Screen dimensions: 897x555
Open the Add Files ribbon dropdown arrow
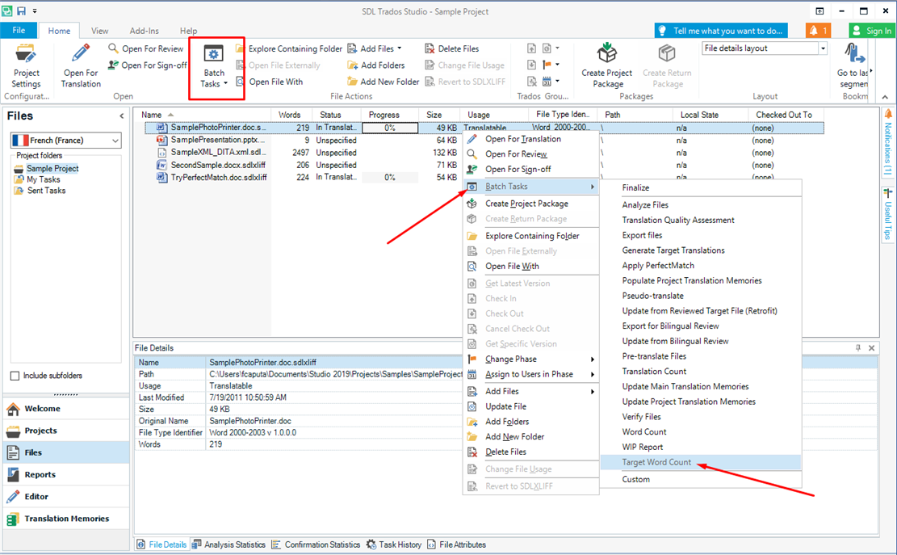[400, 48]
